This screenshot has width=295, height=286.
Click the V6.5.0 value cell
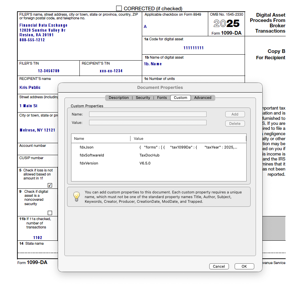(145, 163)
